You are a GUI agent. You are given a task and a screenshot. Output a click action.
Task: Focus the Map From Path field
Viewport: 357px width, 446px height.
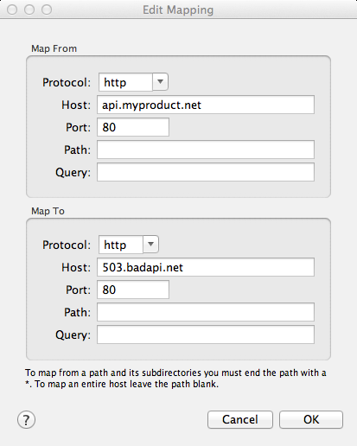click(206, 150)
